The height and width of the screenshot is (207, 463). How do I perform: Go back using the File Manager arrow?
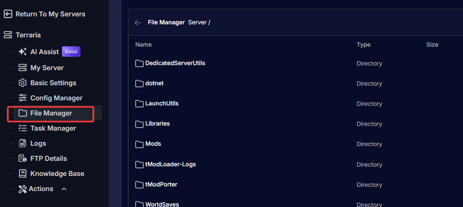[x=138, y=23]
